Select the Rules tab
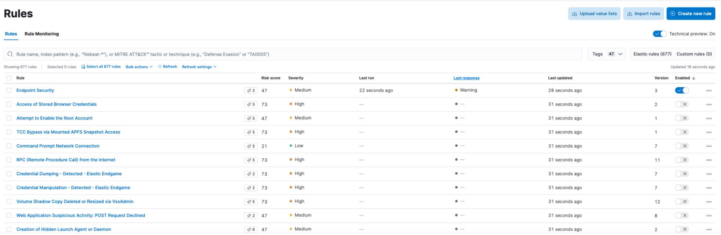The height and width of the screenshot is (235, 721). pos(11,34)
